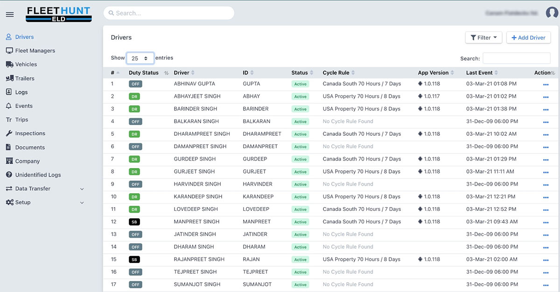Click the Inspections wrench icon
Image resolution: width=560 pixels, height=292 pixels.
9,133
